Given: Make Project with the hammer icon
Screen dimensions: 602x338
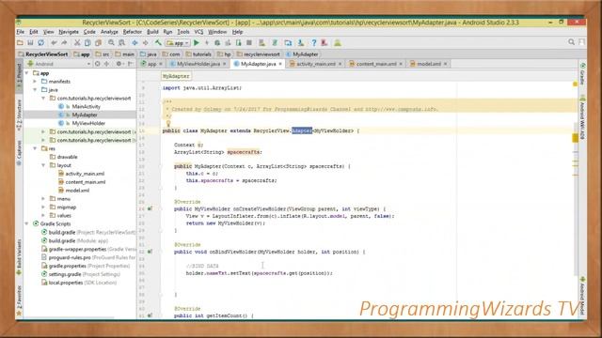Looking at the screenshot, I should tap(158, 43).
